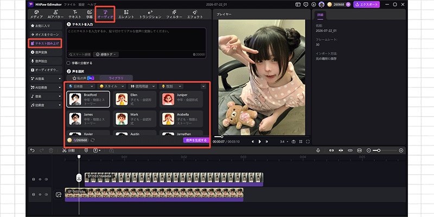
Task: Select テキスト読み上げ text-to-speech
Action: (x=46, y=43)
